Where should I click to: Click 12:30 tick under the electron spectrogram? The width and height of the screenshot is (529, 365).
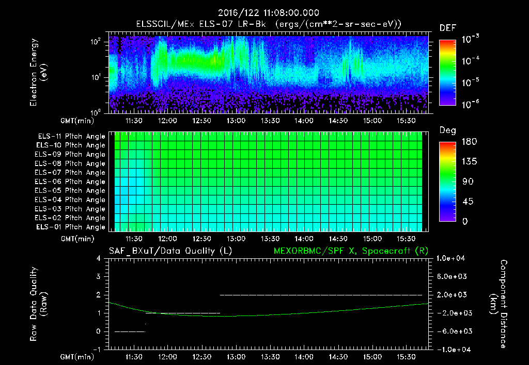tap(202, 121)
